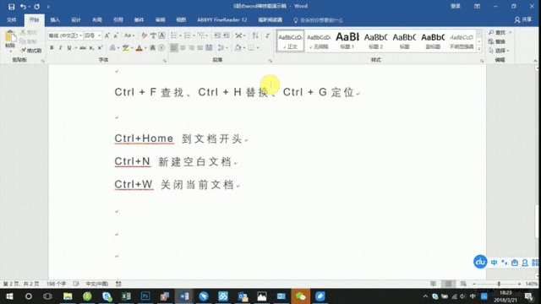The width and height of the screenshot is (541, 304).
Task: Apply the 标题 1 heading style
Action: 347,41
